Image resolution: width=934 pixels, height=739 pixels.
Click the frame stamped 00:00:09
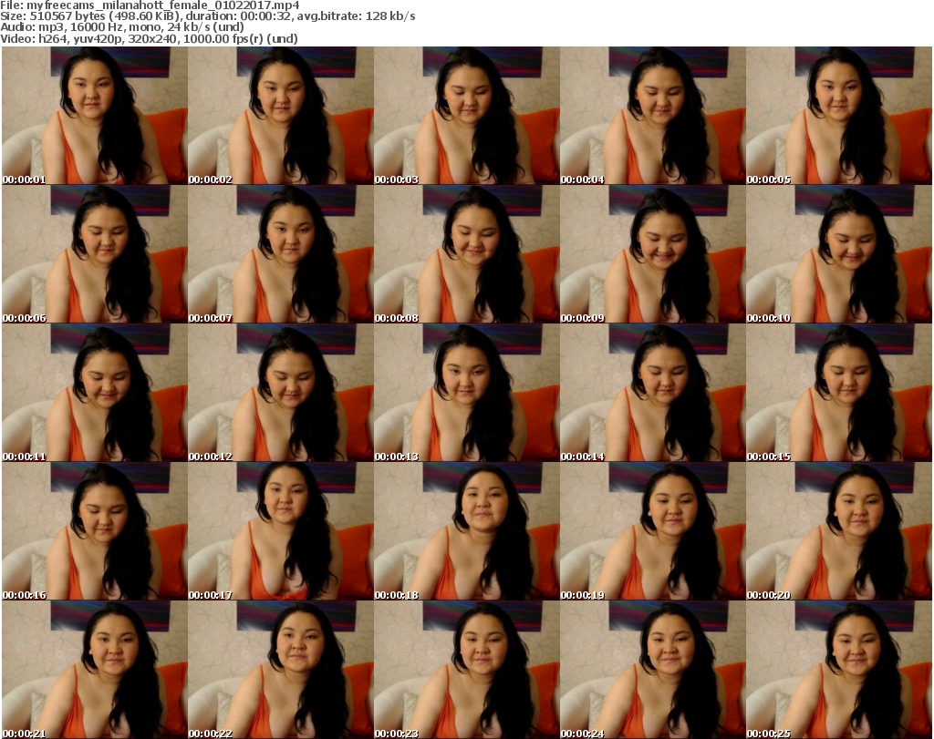coord(653,254)
